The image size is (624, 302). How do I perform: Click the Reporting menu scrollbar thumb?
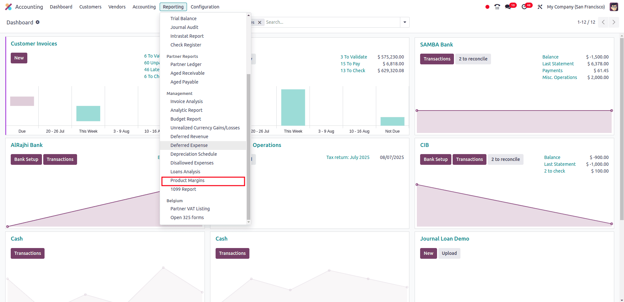click(x=248, y=146)
